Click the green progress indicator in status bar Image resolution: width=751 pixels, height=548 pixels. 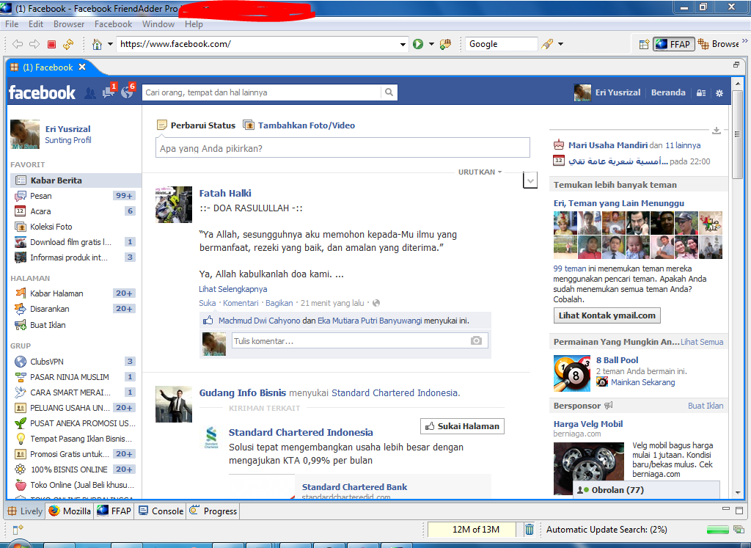tap(717, 530)
